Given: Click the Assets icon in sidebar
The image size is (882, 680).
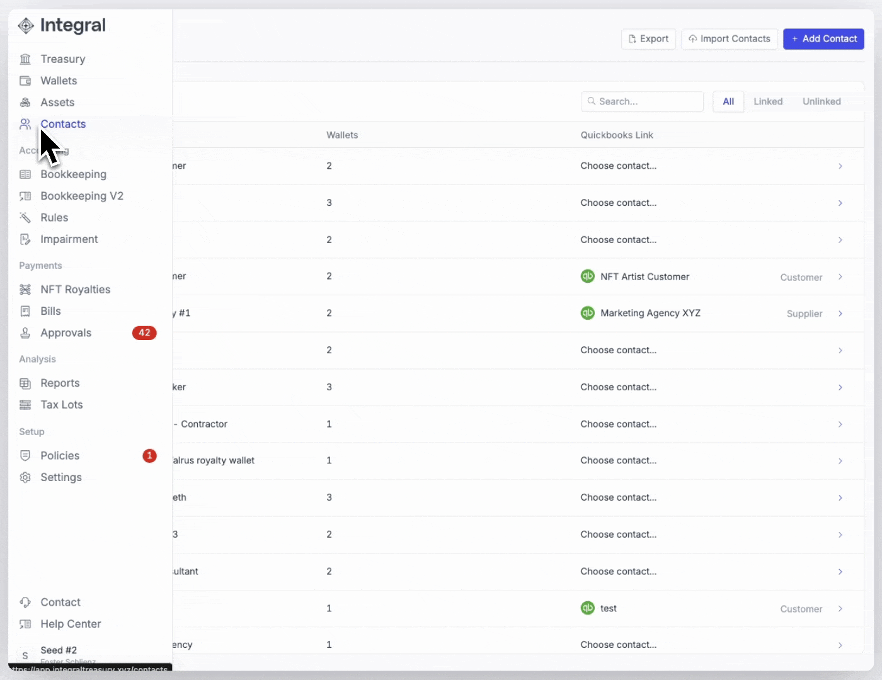Looking at the screenshot, I should [25, 103].
